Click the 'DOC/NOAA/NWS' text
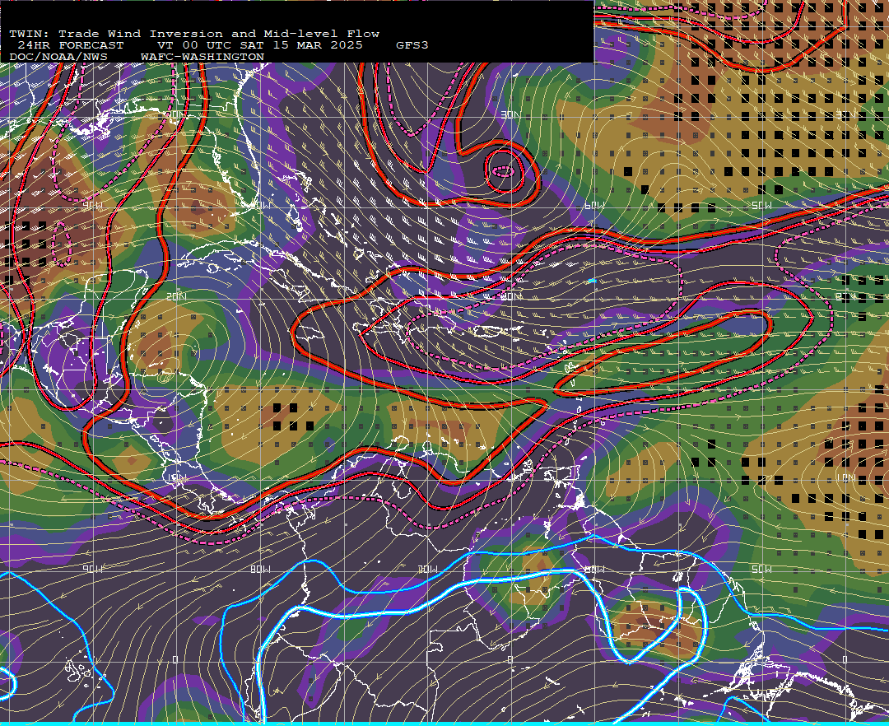This screenshot has width=889, height=726. point(58,57)
